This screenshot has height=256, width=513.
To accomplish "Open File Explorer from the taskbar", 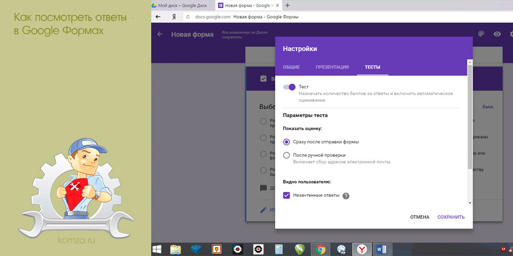I will point(176,250).
